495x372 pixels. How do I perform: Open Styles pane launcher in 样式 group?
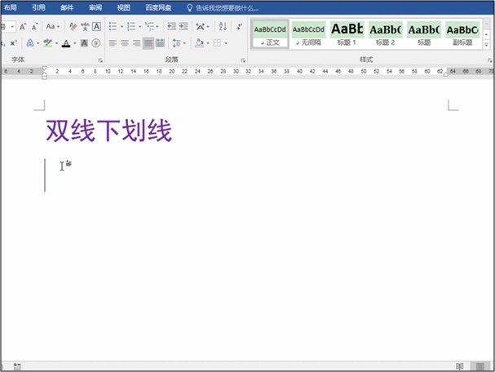coord(490,60)
